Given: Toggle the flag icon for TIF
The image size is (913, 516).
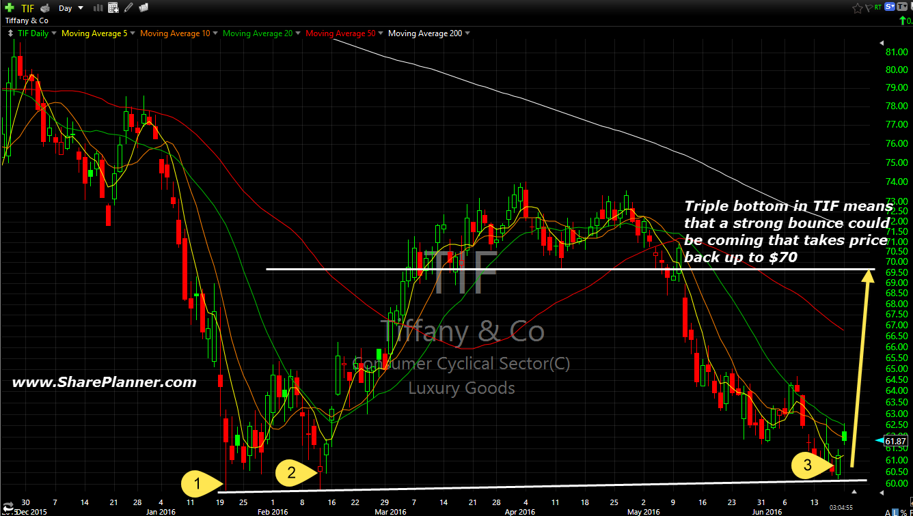Looking at the screenshot, I should tap(869, 8).
